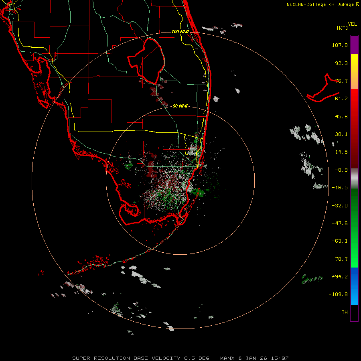Click the -78.7 velocity scale value
Screen dimensions: 361x361
[340, 259]
